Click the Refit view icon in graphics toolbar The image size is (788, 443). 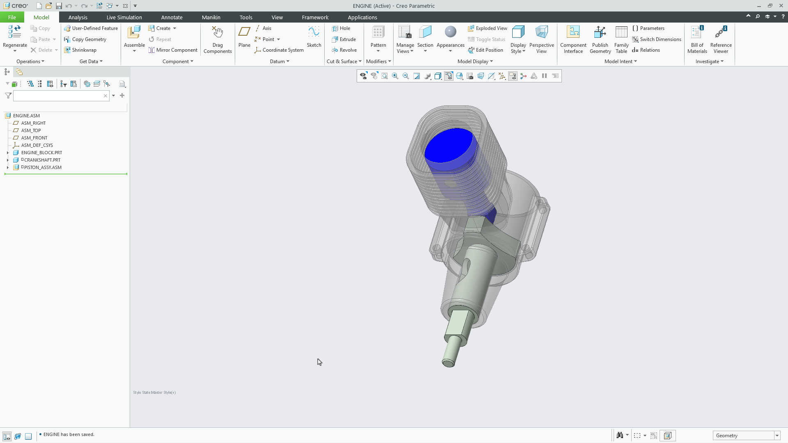tap(385, 76)
